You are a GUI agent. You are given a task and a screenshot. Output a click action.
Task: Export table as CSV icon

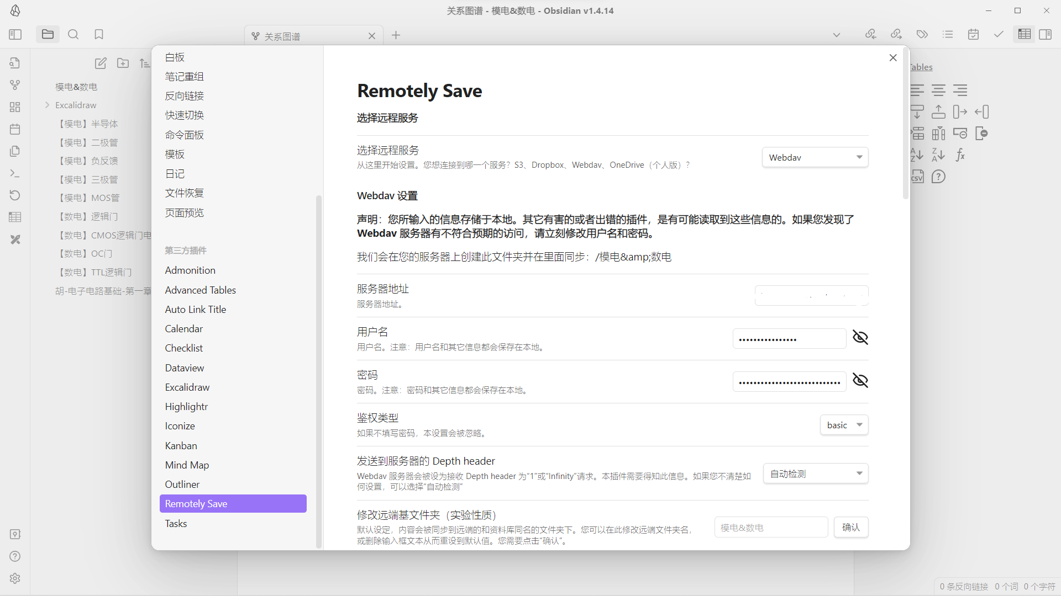tap(917, 177)
